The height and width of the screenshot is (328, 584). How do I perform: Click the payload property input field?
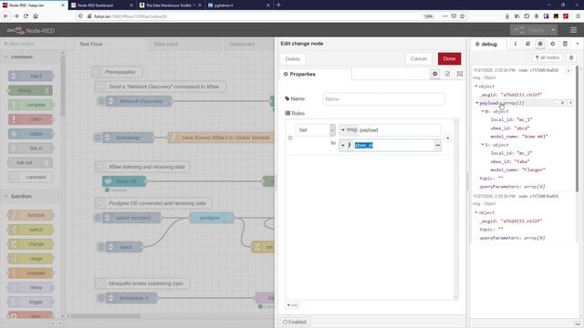pyautogui.click(x=400, y=130)
